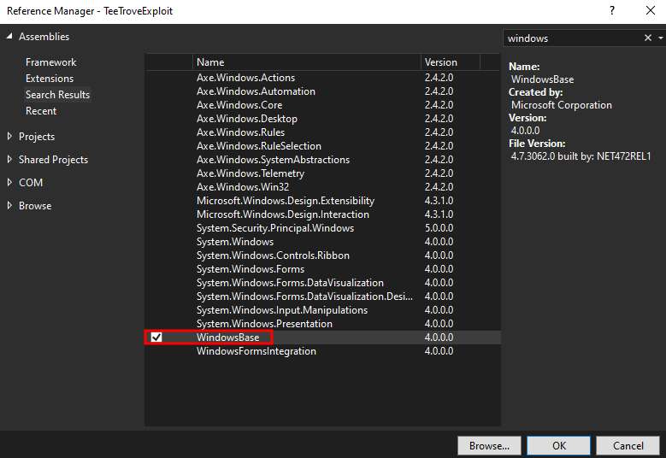Screen dimensions: 666x458
Task: Expand the COM section
Action: coord(10,183)
